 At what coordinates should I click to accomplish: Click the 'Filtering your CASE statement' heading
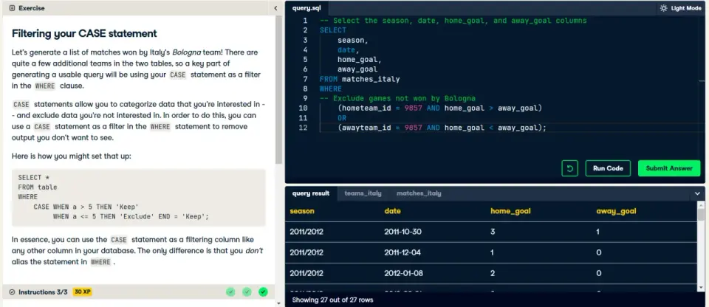point(84,33)
